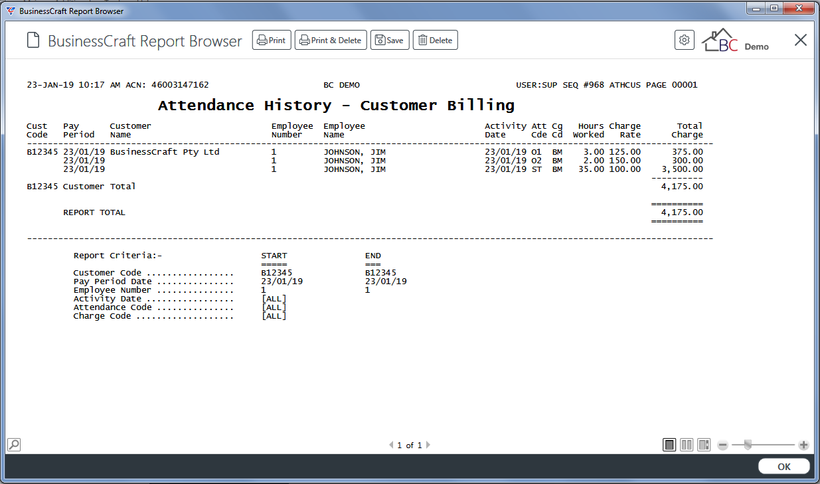Switch to the third page layout view
820x484 pixels.
(704, 445)
